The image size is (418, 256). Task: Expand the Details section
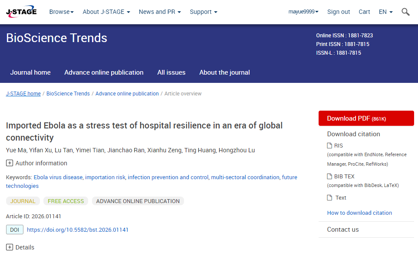point(9,247)
